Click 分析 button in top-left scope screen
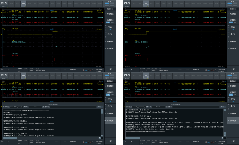239x145 pixels. [110, 69]
